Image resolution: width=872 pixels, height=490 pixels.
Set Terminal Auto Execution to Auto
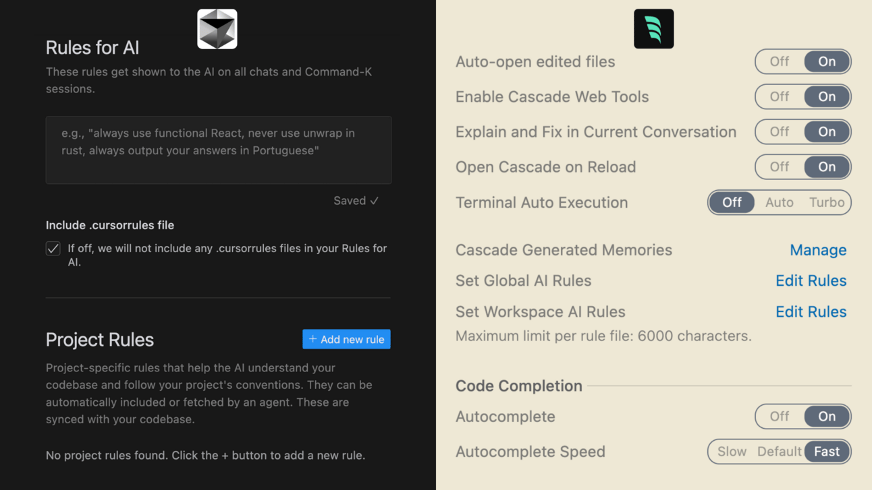tap(779, 202)
